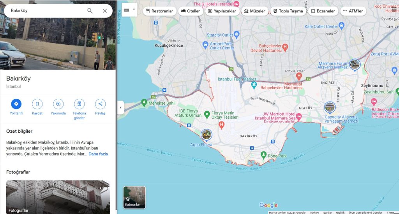Click Türkiye footer link
399x214 pixels.
pyautogui.click(x=314, y=212)
